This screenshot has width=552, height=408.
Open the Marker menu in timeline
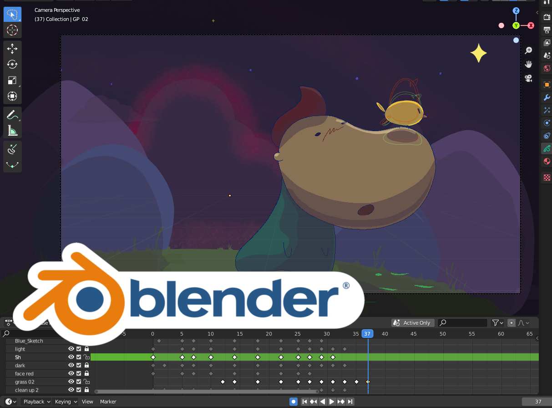pyautogui.click(x=108, y=402)
